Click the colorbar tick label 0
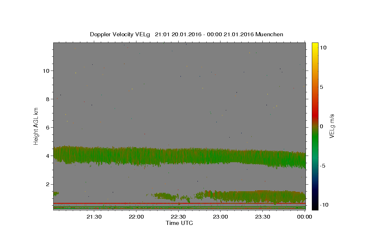This screenshot has width=378, height=252. (x=321, y=126)
